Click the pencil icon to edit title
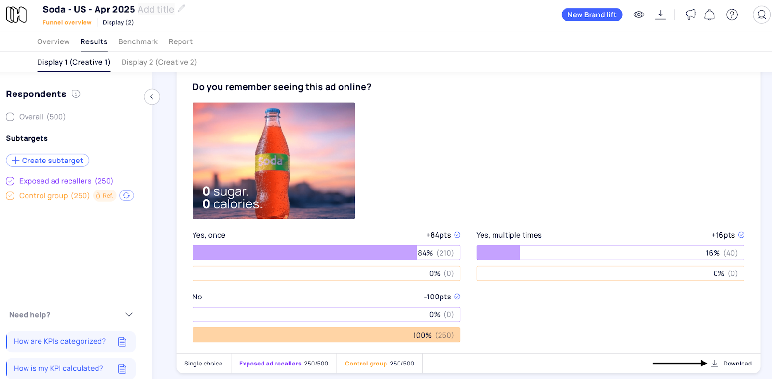Image resolution: width=772 pixels, height=379 pixels. (x=181, y=9)
